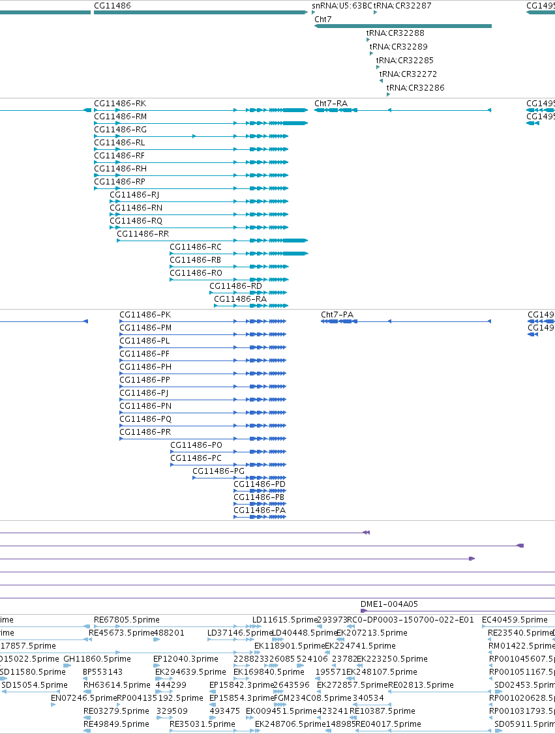
Task: Select protein CG11486-PQ
Action: pyautogui.click(x=145, y=419)
